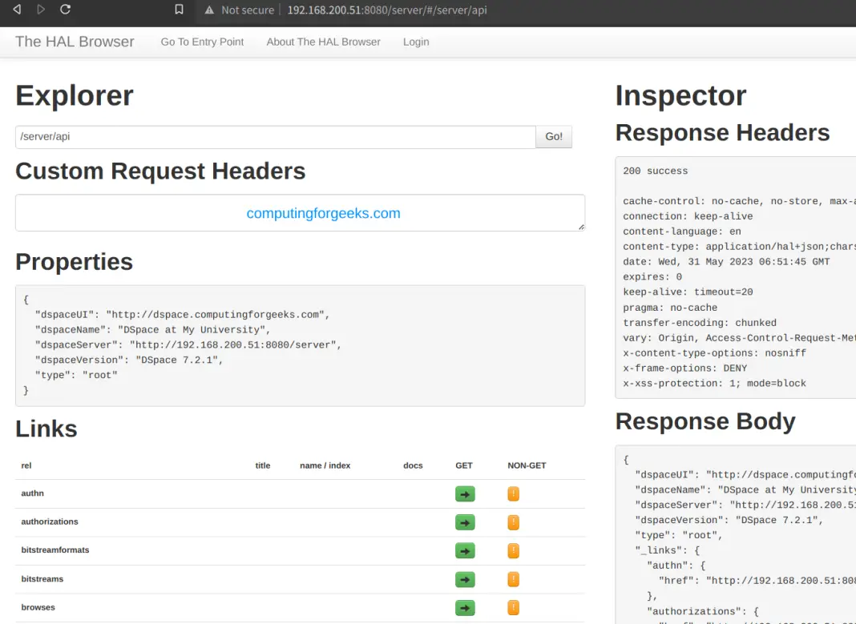The height and width of the screenshot is (624, 856).
Task: Select Login in the navigation bar
Action: (x=416, y=42)
